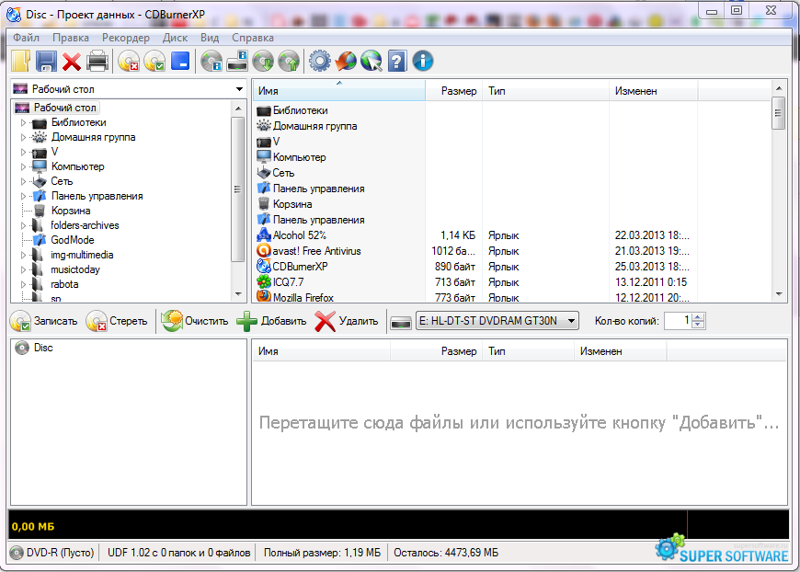
Task: Open the Рекордер menu
Action: coord(125,38)
